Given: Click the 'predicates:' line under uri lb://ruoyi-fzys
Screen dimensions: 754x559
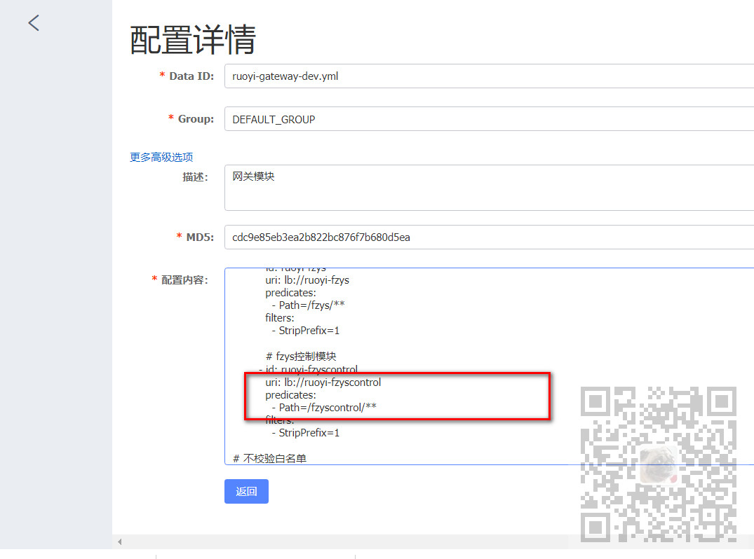Looking at the screenshot, I should (290, 293).
